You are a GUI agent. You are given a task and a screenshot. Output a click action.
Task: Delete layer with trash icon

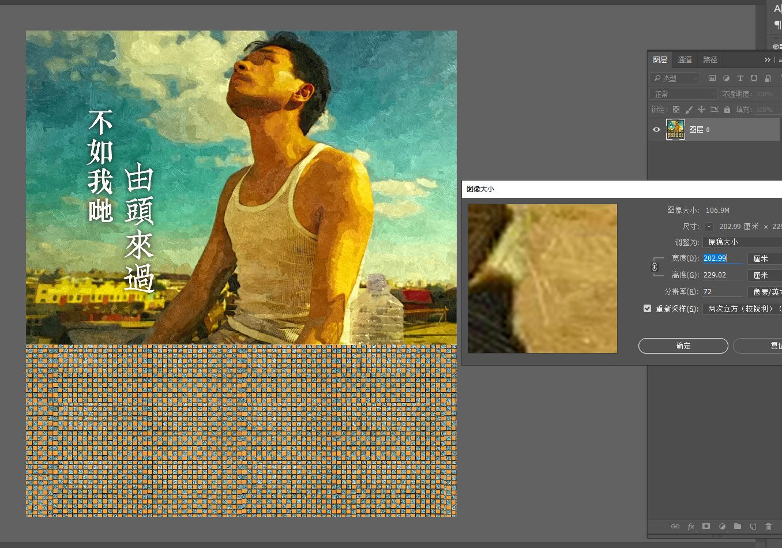[768, 526]
